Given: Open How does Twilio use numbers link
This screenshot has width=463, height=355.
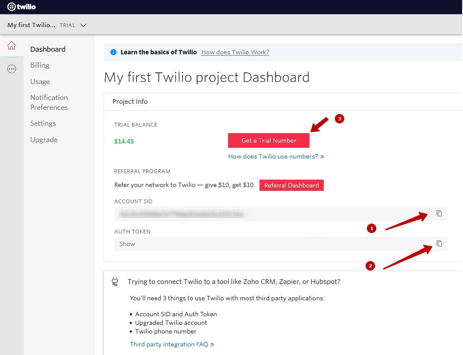Looking at the screenshot, I should tap(276, 156).
